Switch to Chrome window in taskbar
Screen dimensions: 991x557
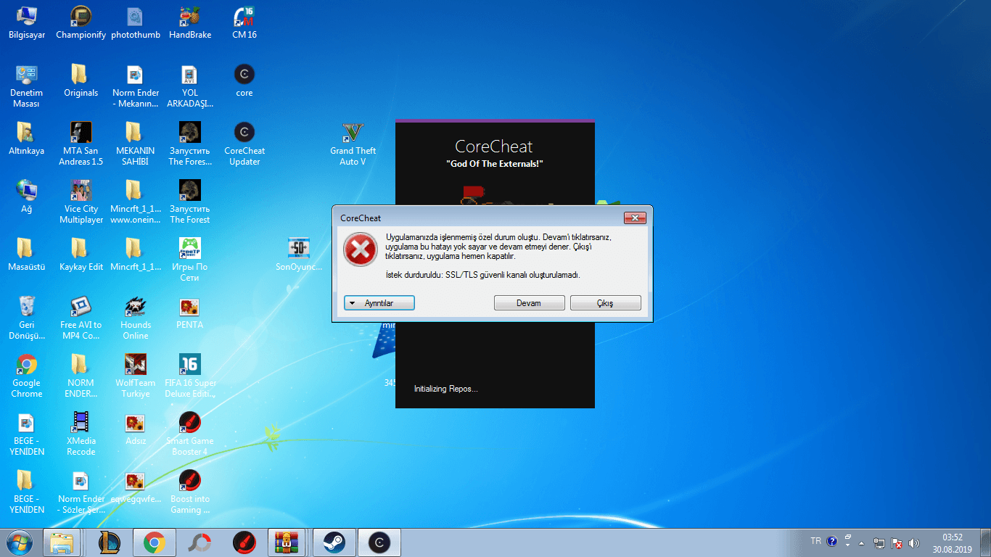154,542
